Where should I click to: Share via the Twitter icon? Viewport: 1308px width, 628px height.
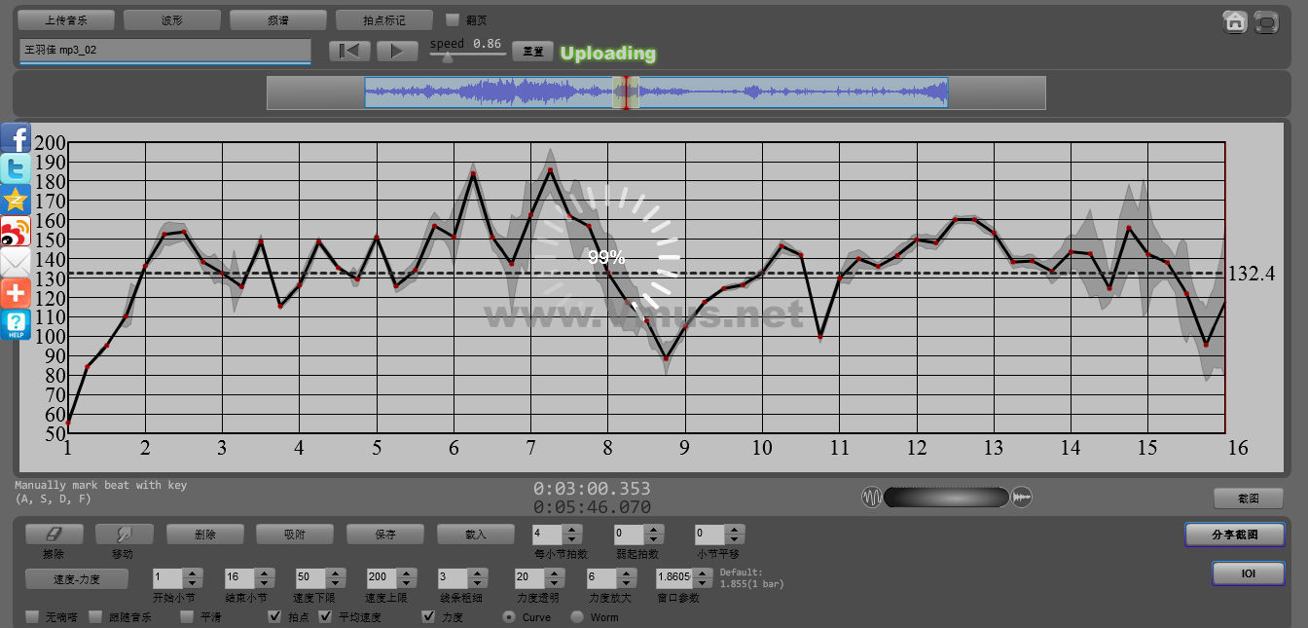tap(16, 169)
